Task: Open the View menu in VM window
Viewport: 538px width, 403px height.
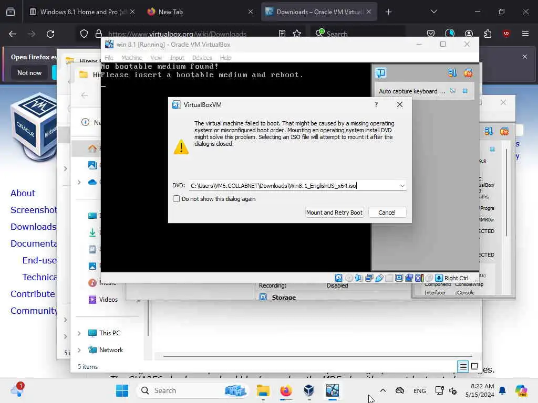Action: tap(156, 58)
